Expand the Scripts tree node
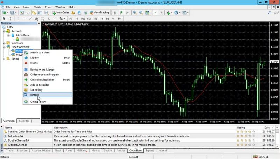The height and width of the screenshot is (159, 280). tap(4, 59)
